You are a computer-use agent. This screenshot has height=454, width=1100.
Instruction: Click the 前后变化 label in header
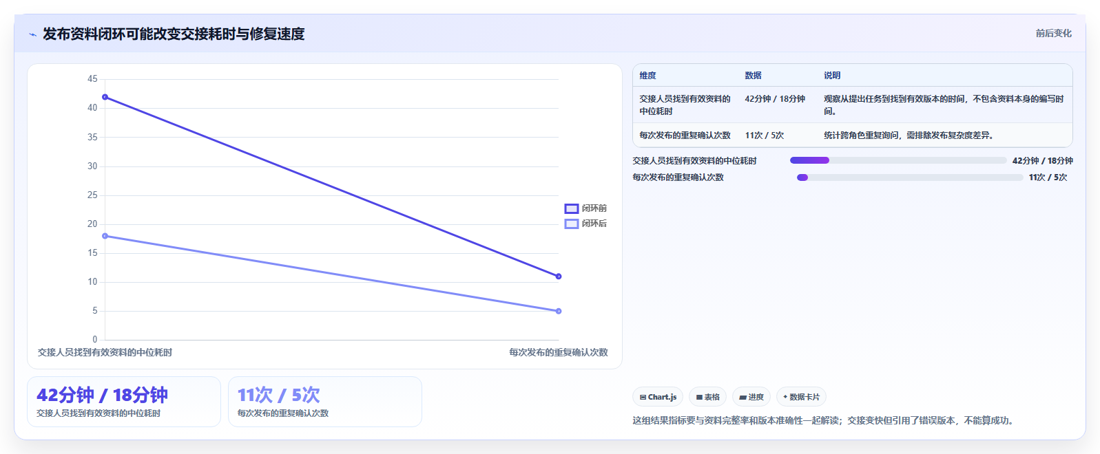pos(1053,33)
